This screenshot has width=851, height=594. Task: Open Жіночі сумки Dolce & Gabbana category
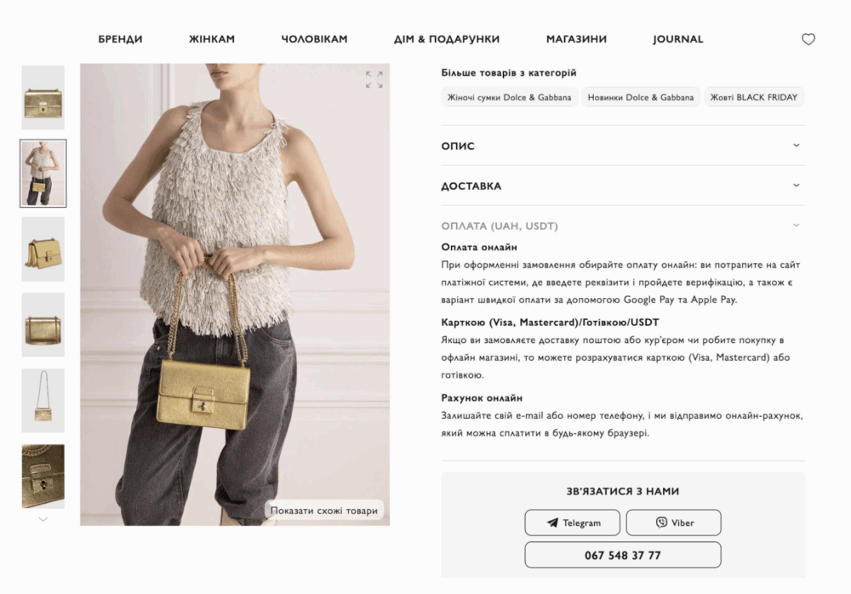click(x=509, y=97)
